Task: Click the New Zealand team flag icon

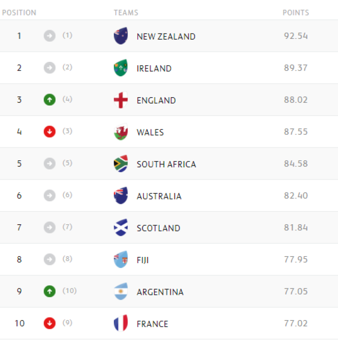Action: 120,36
